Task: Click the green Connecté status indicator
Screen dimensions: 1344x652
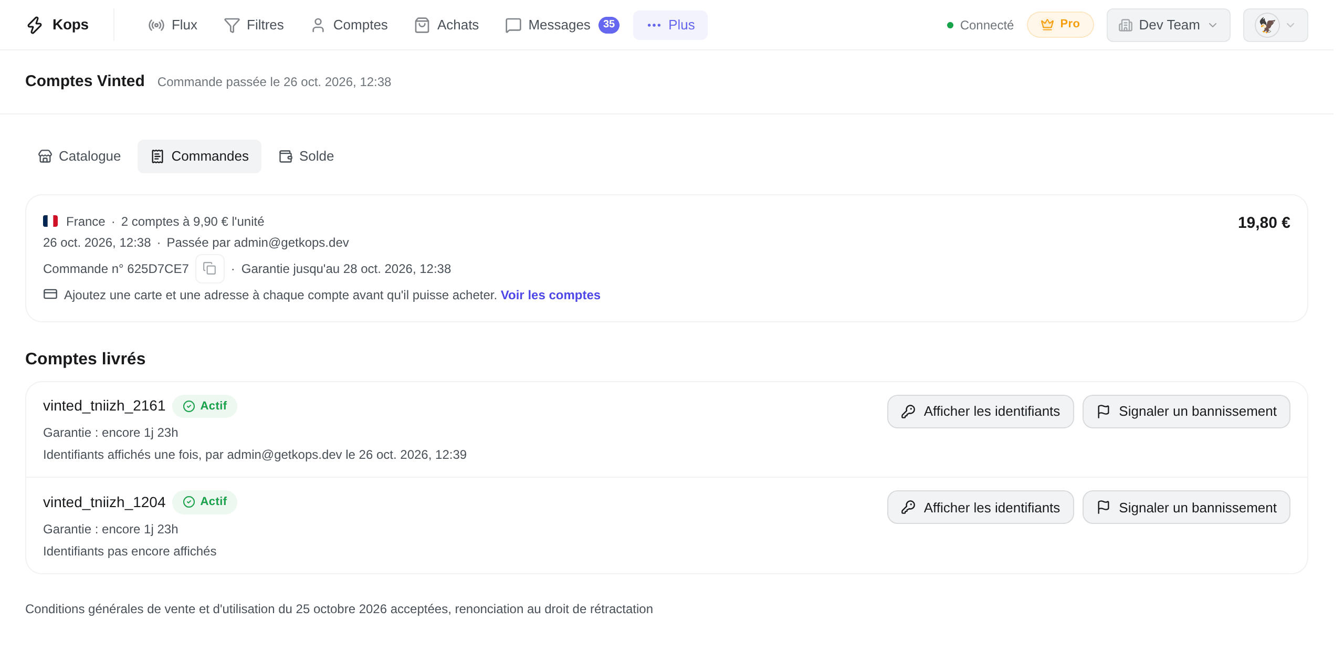Action: [x=980, y=25]
